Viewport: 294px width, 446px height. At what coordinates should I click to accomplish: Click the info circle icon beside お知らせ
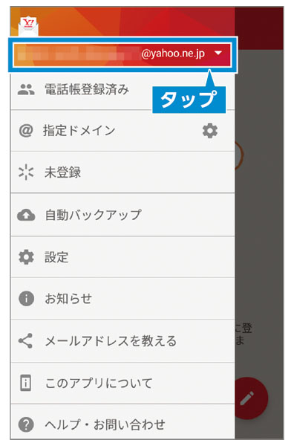coord(26,299)
